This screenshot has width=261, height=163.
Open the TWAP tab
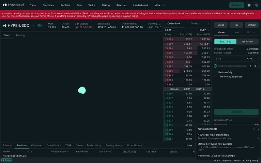[68, 145]
